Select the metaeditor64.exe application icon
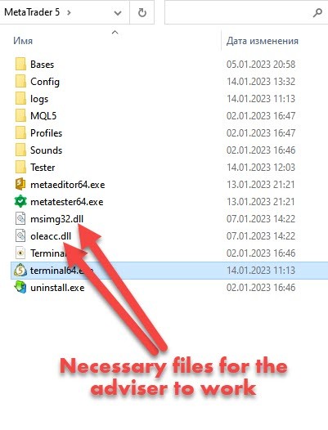This screenshot has height=430, width=328. [20, 184]
